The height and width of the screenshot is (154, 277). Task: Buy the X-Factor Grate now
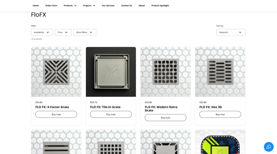click(56, 114)
